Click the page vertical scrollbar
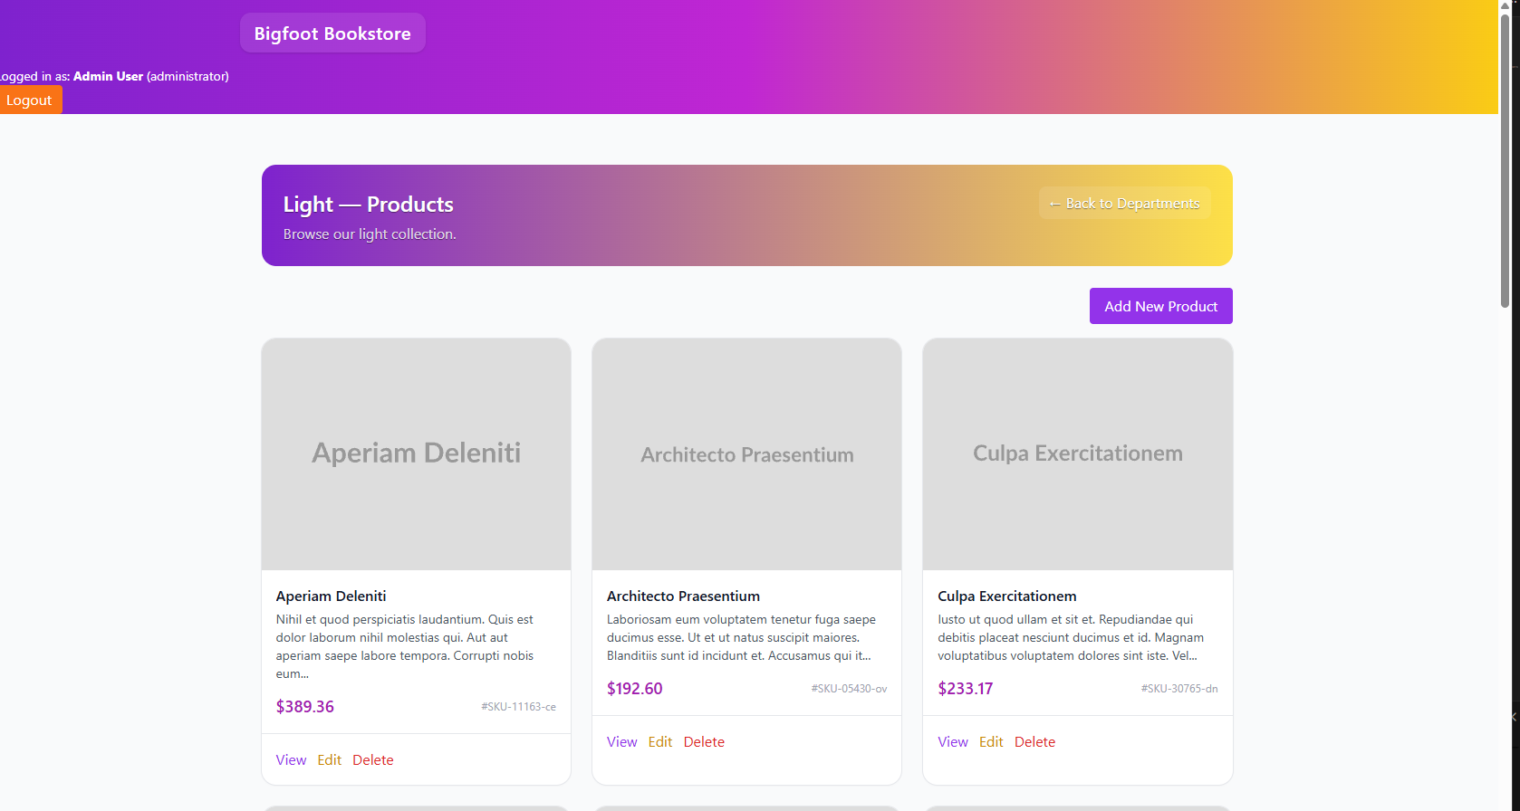This screenshot has width=1520, height=811. [x=1505, y=163]
